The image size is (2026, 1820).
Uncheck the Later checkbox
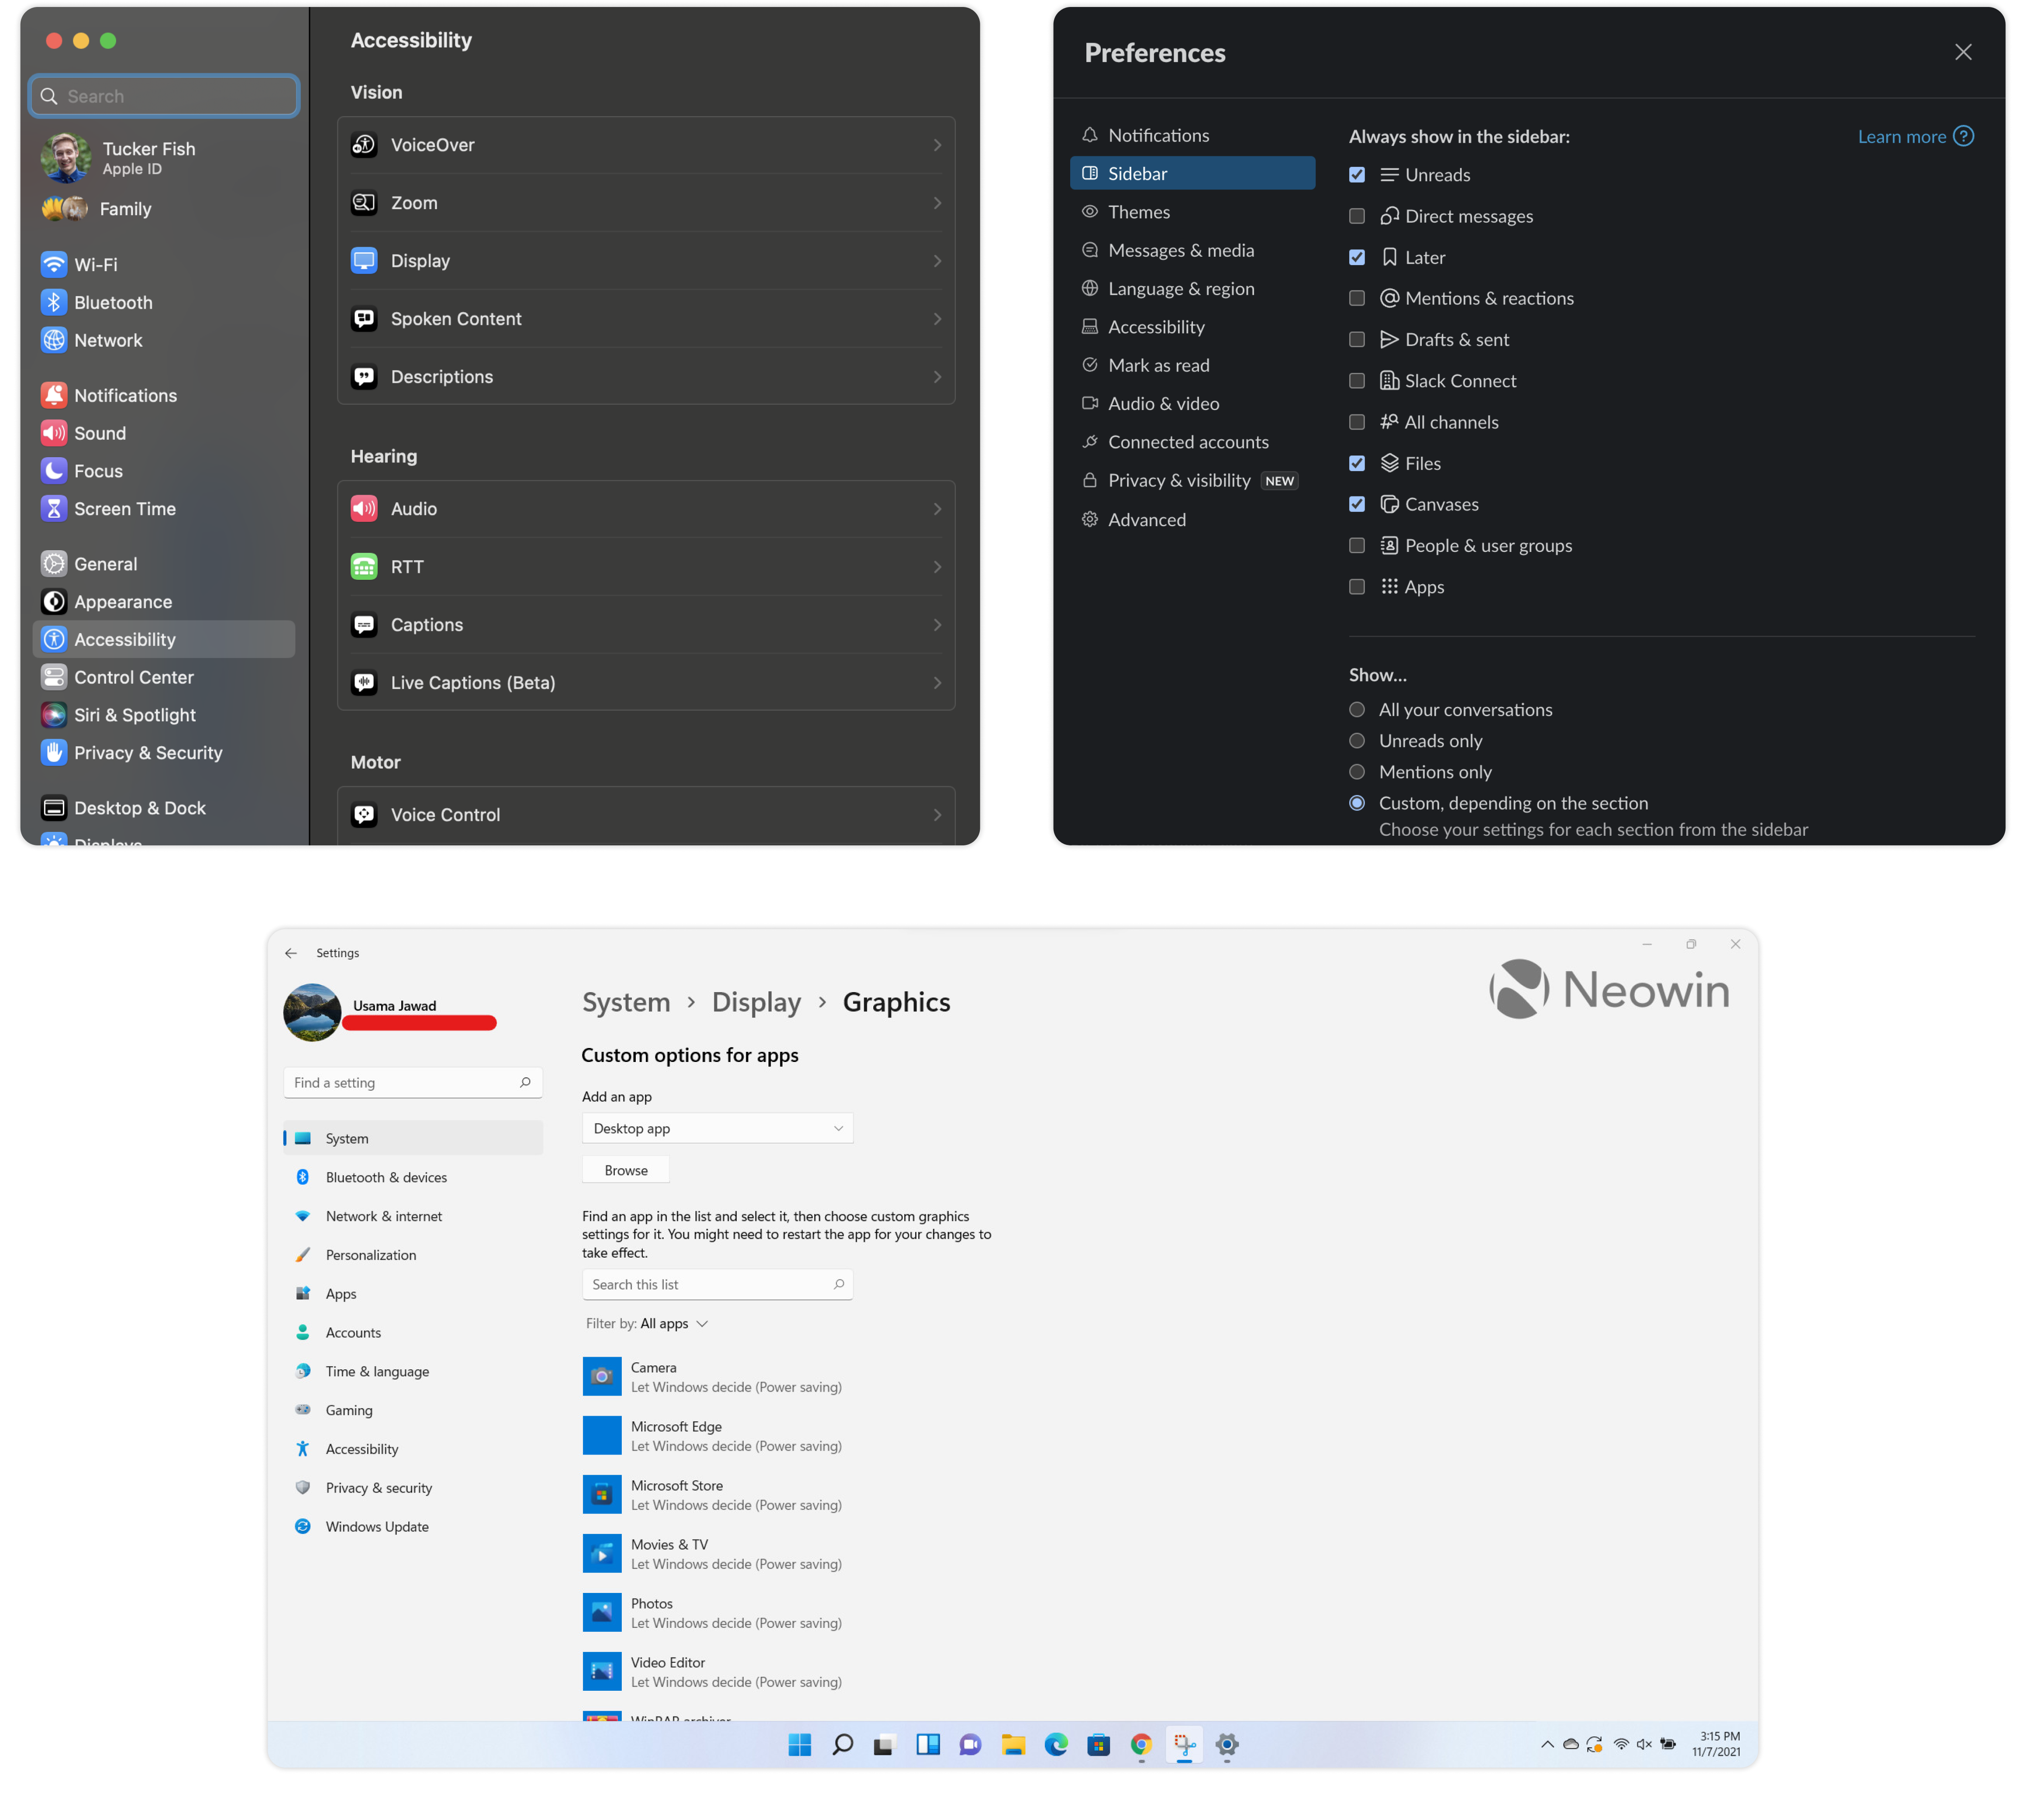tap(1357, 257)
